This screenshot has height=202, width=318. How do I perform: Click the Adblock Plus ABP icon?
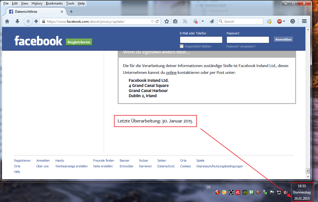pos(280,21)
